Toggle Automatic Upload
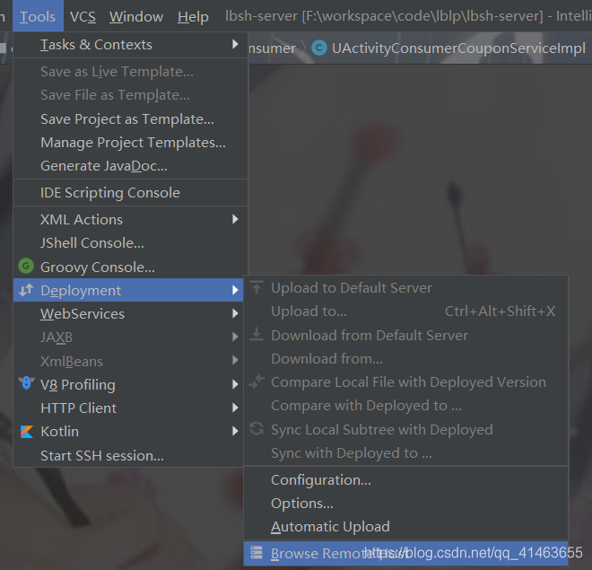This screenshot has width=592, height=570. (405, 527)
